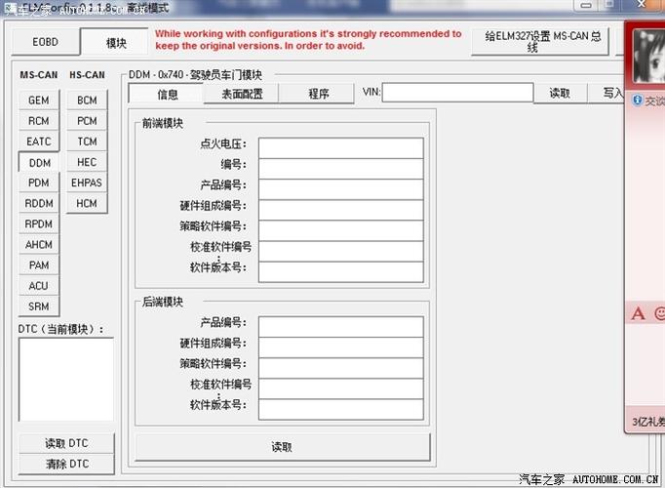Screen dimensions: 665x488
Task: Select the PAM module button
Action: pyautogui.click(x=39, y=265)
